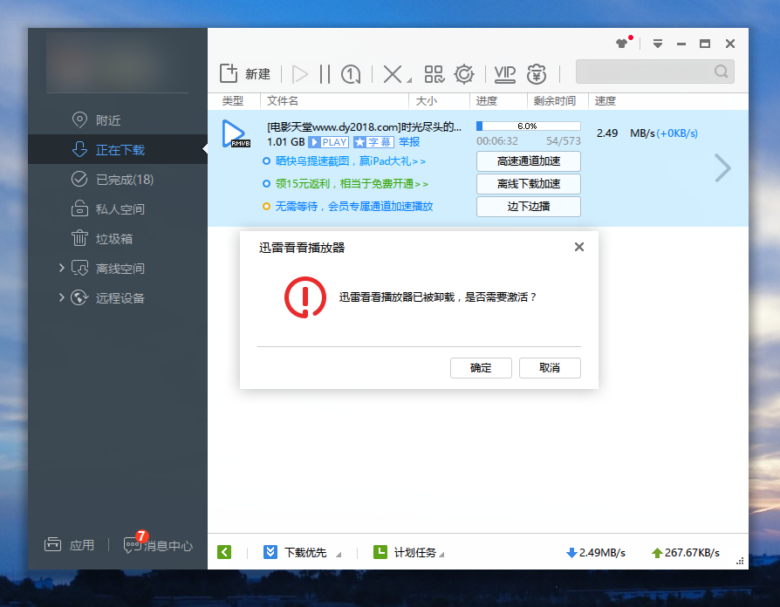Sort by the 类型 column header

(x=233, y=101)
